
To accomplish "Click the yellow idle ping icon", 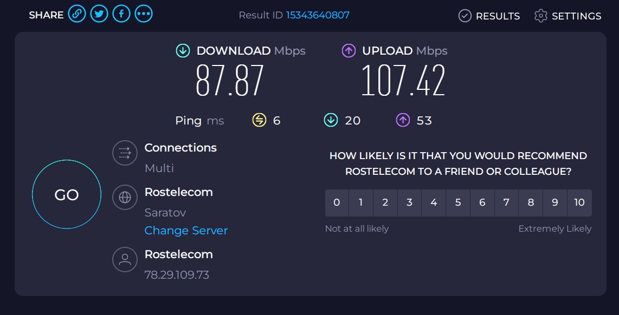I will tap(260, 120).
